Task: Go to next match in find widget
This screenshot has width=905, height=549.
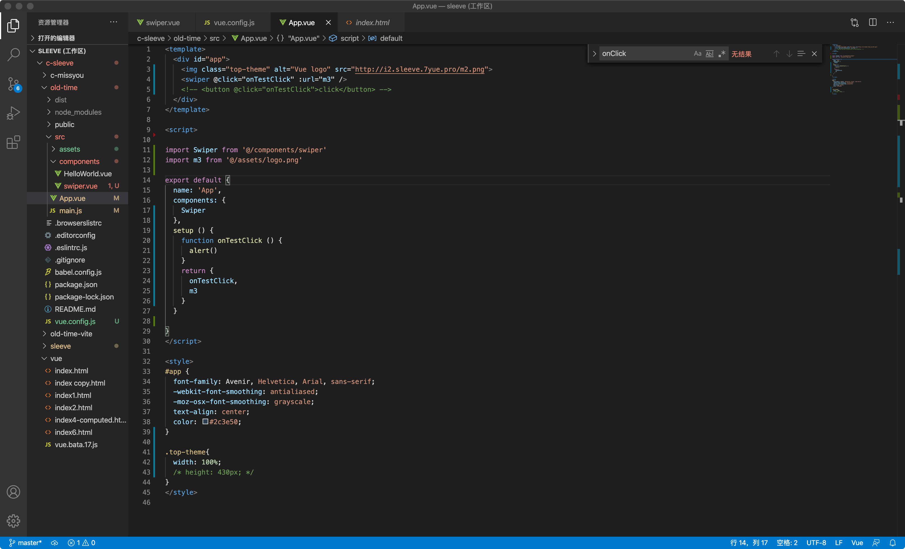Action: click(789, 54)
